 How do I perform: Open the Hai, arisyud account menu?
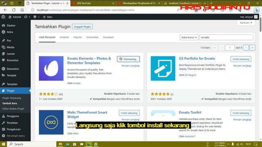coord(248,17)
